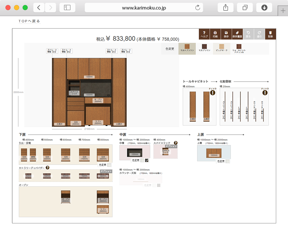The image size is (288, 230).
Task: Click the Safari share button
Action: [x=226, y=8]
